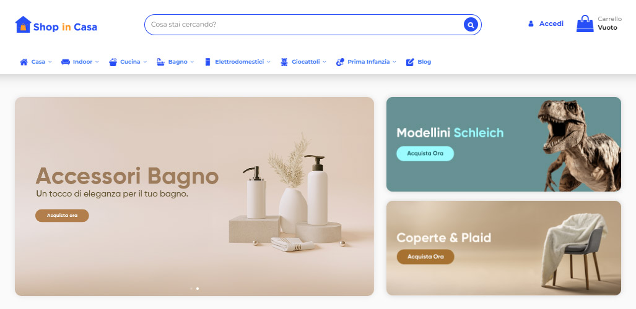Click the pot icon for Cucina
Image resolution: width=636 pixels, height=309 pixels.
pos(113,62)
